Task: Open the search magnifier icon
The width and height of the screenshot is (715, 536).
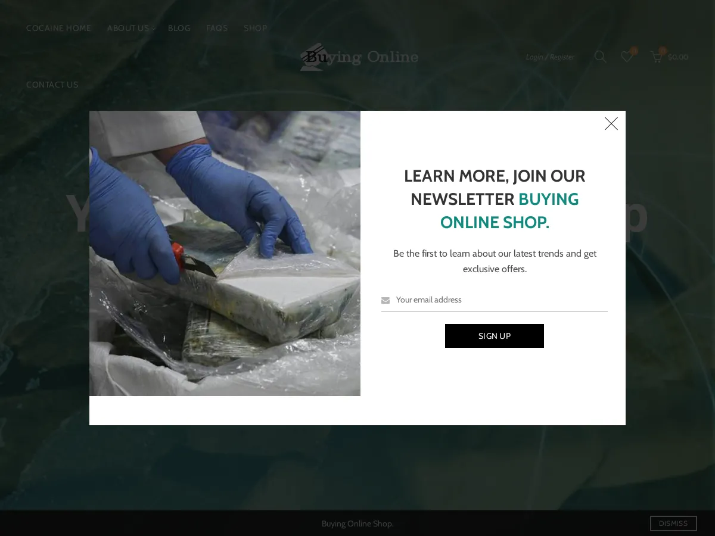Action: click(600, 57)
